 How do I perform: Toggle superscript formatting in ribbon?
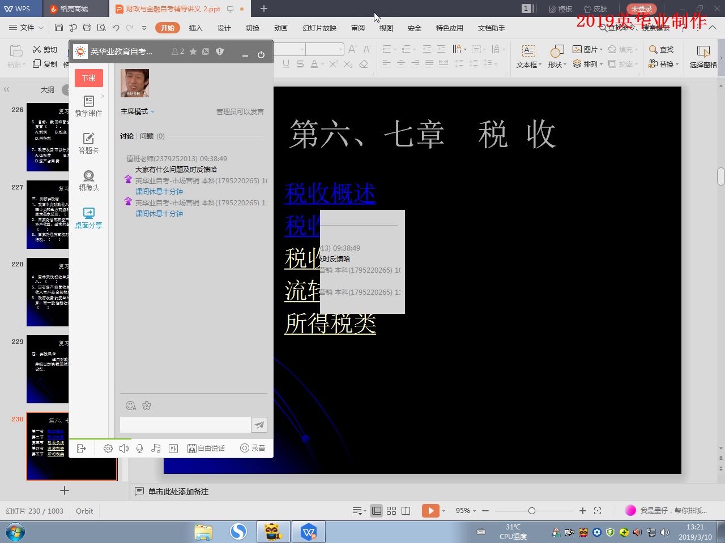point(334,64)
